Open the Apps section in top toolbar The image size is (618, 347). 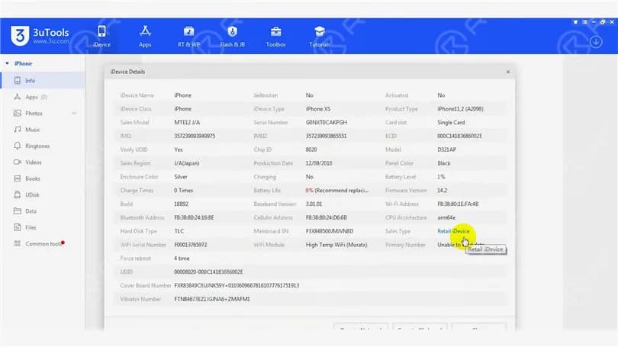coord(145,37)
